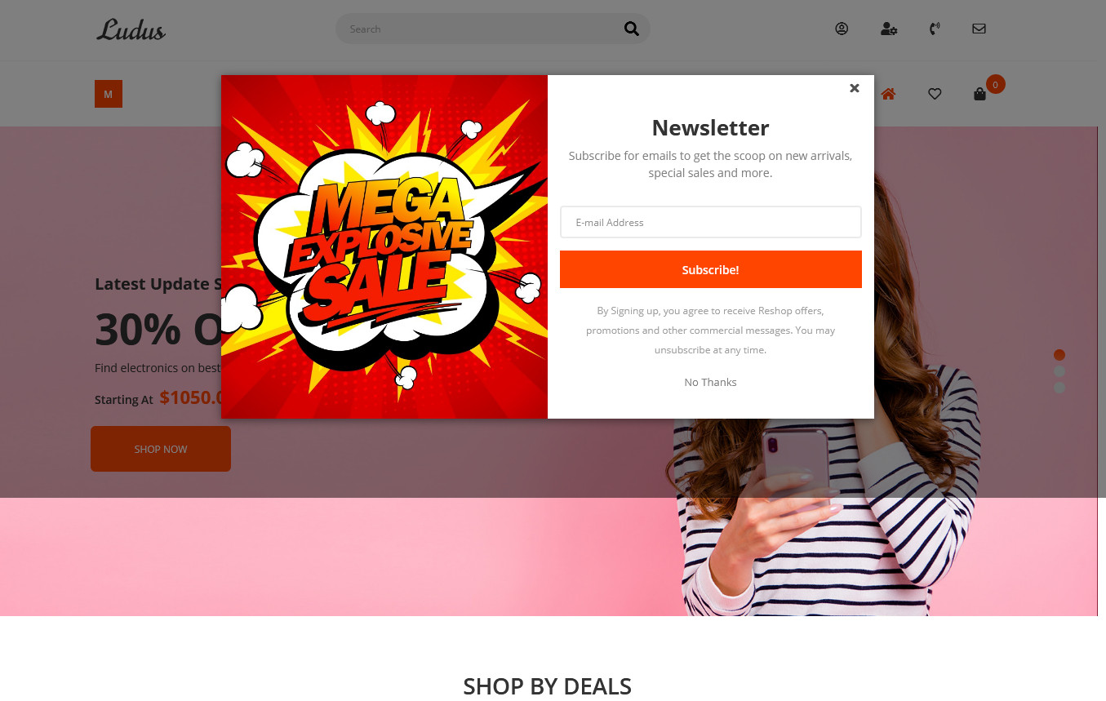Click the SHOP NOW button
This screenshot has width=1106, height=701.
coord(161,449)
